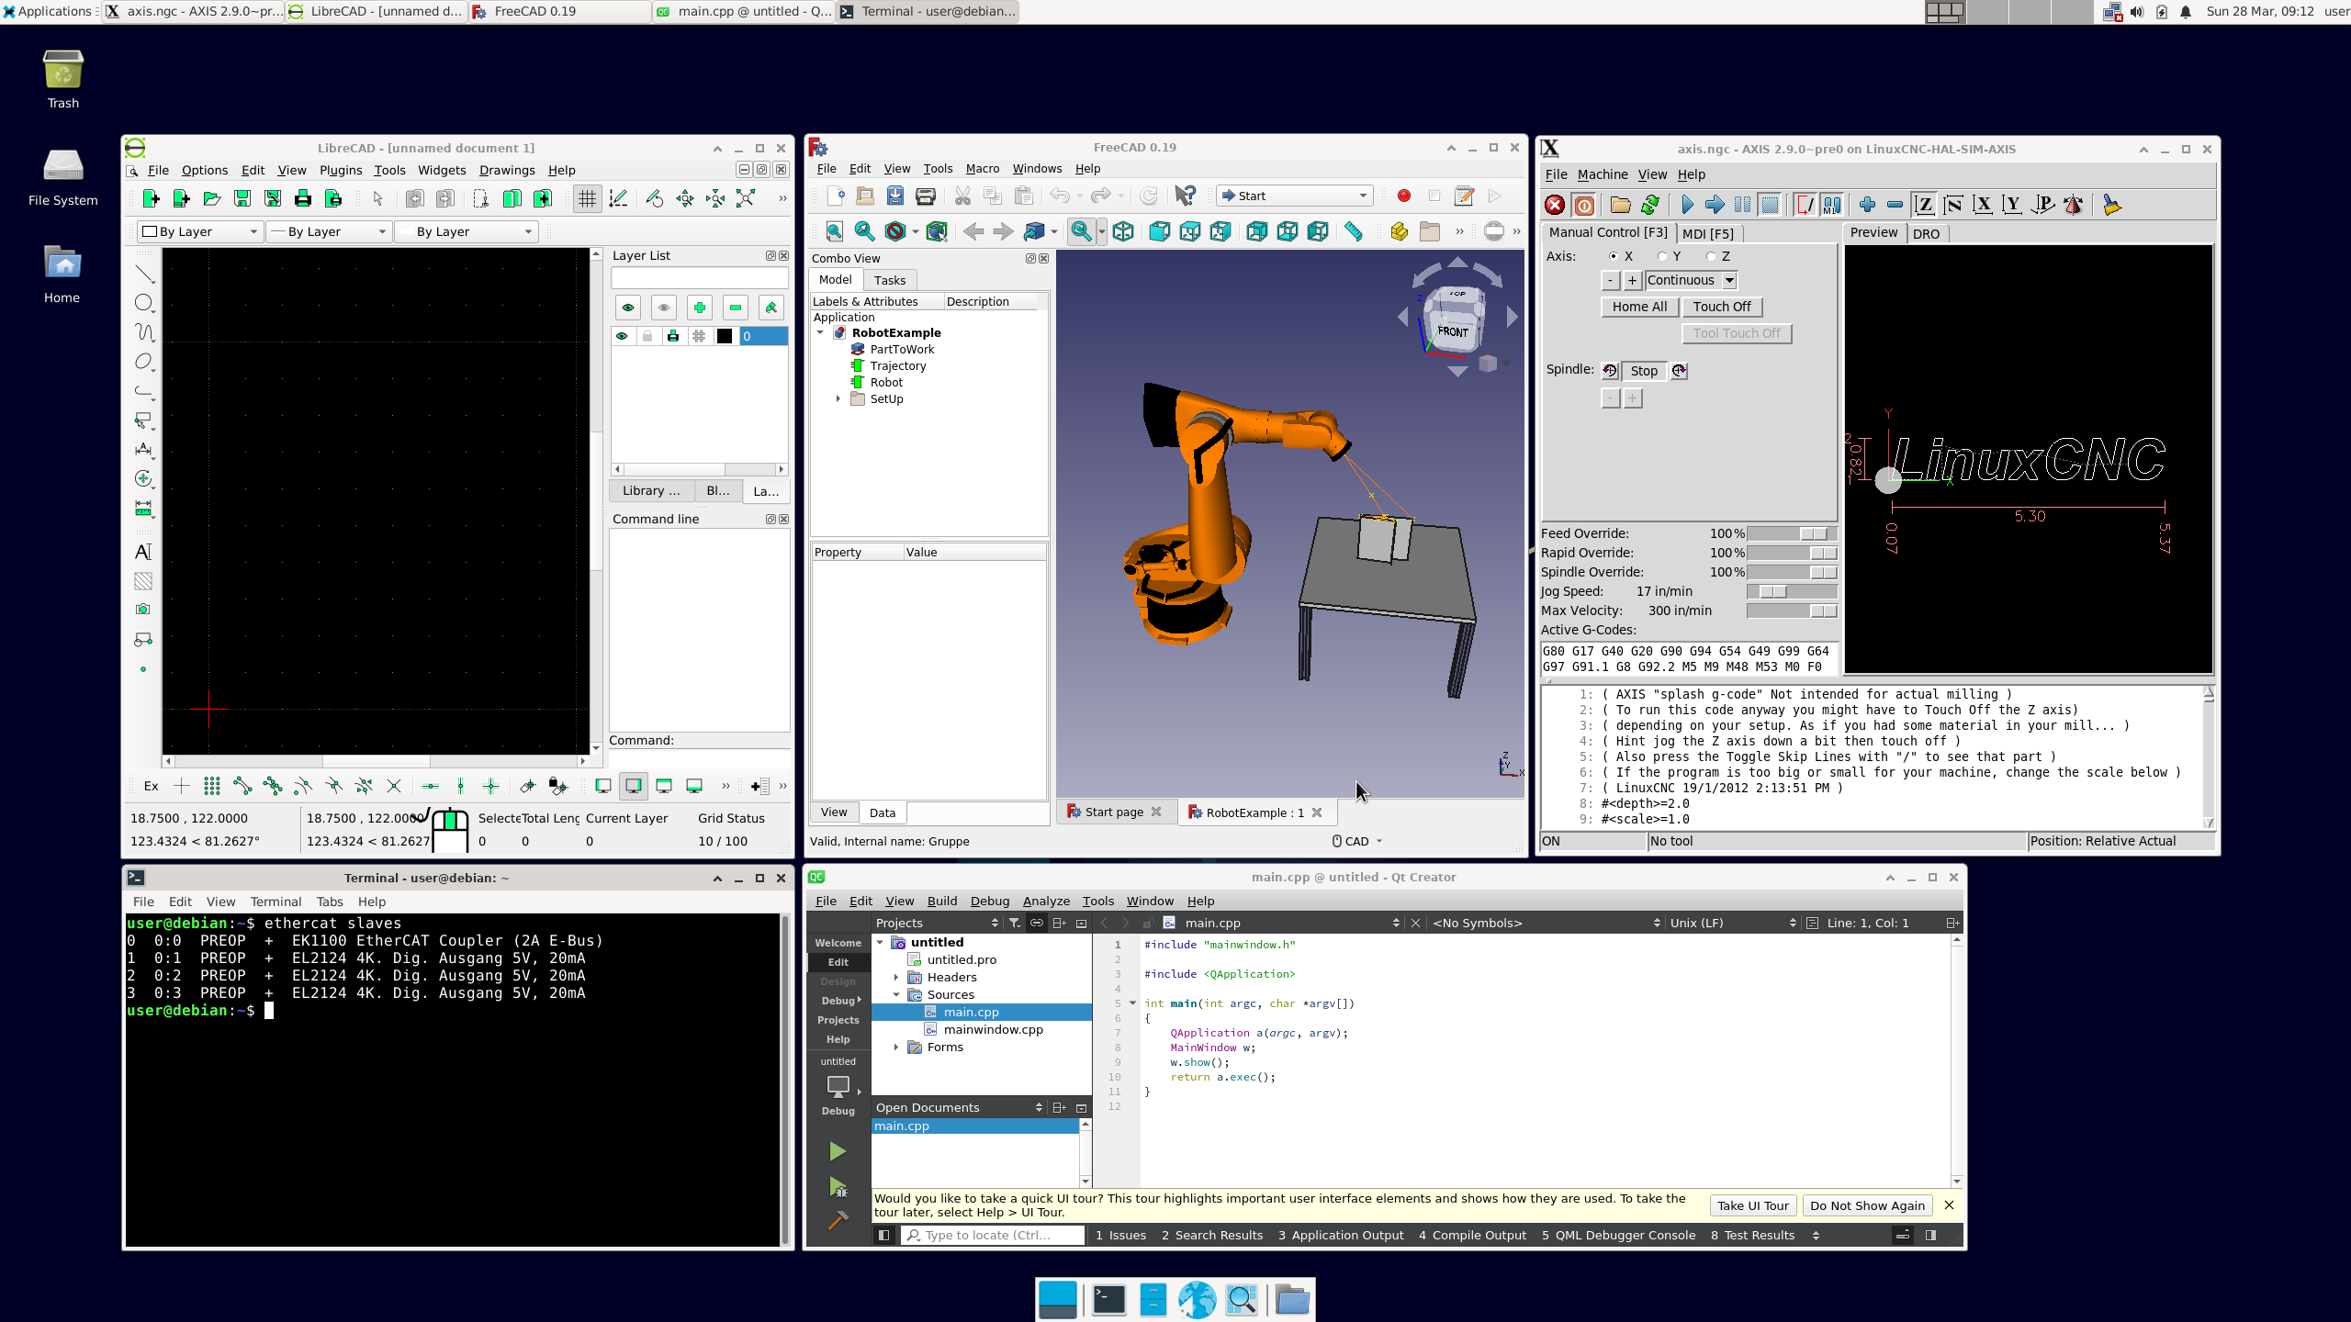Switch to Tasks tab in Combo View
Screen dimensions: 2351x1322
click(889, 280)
